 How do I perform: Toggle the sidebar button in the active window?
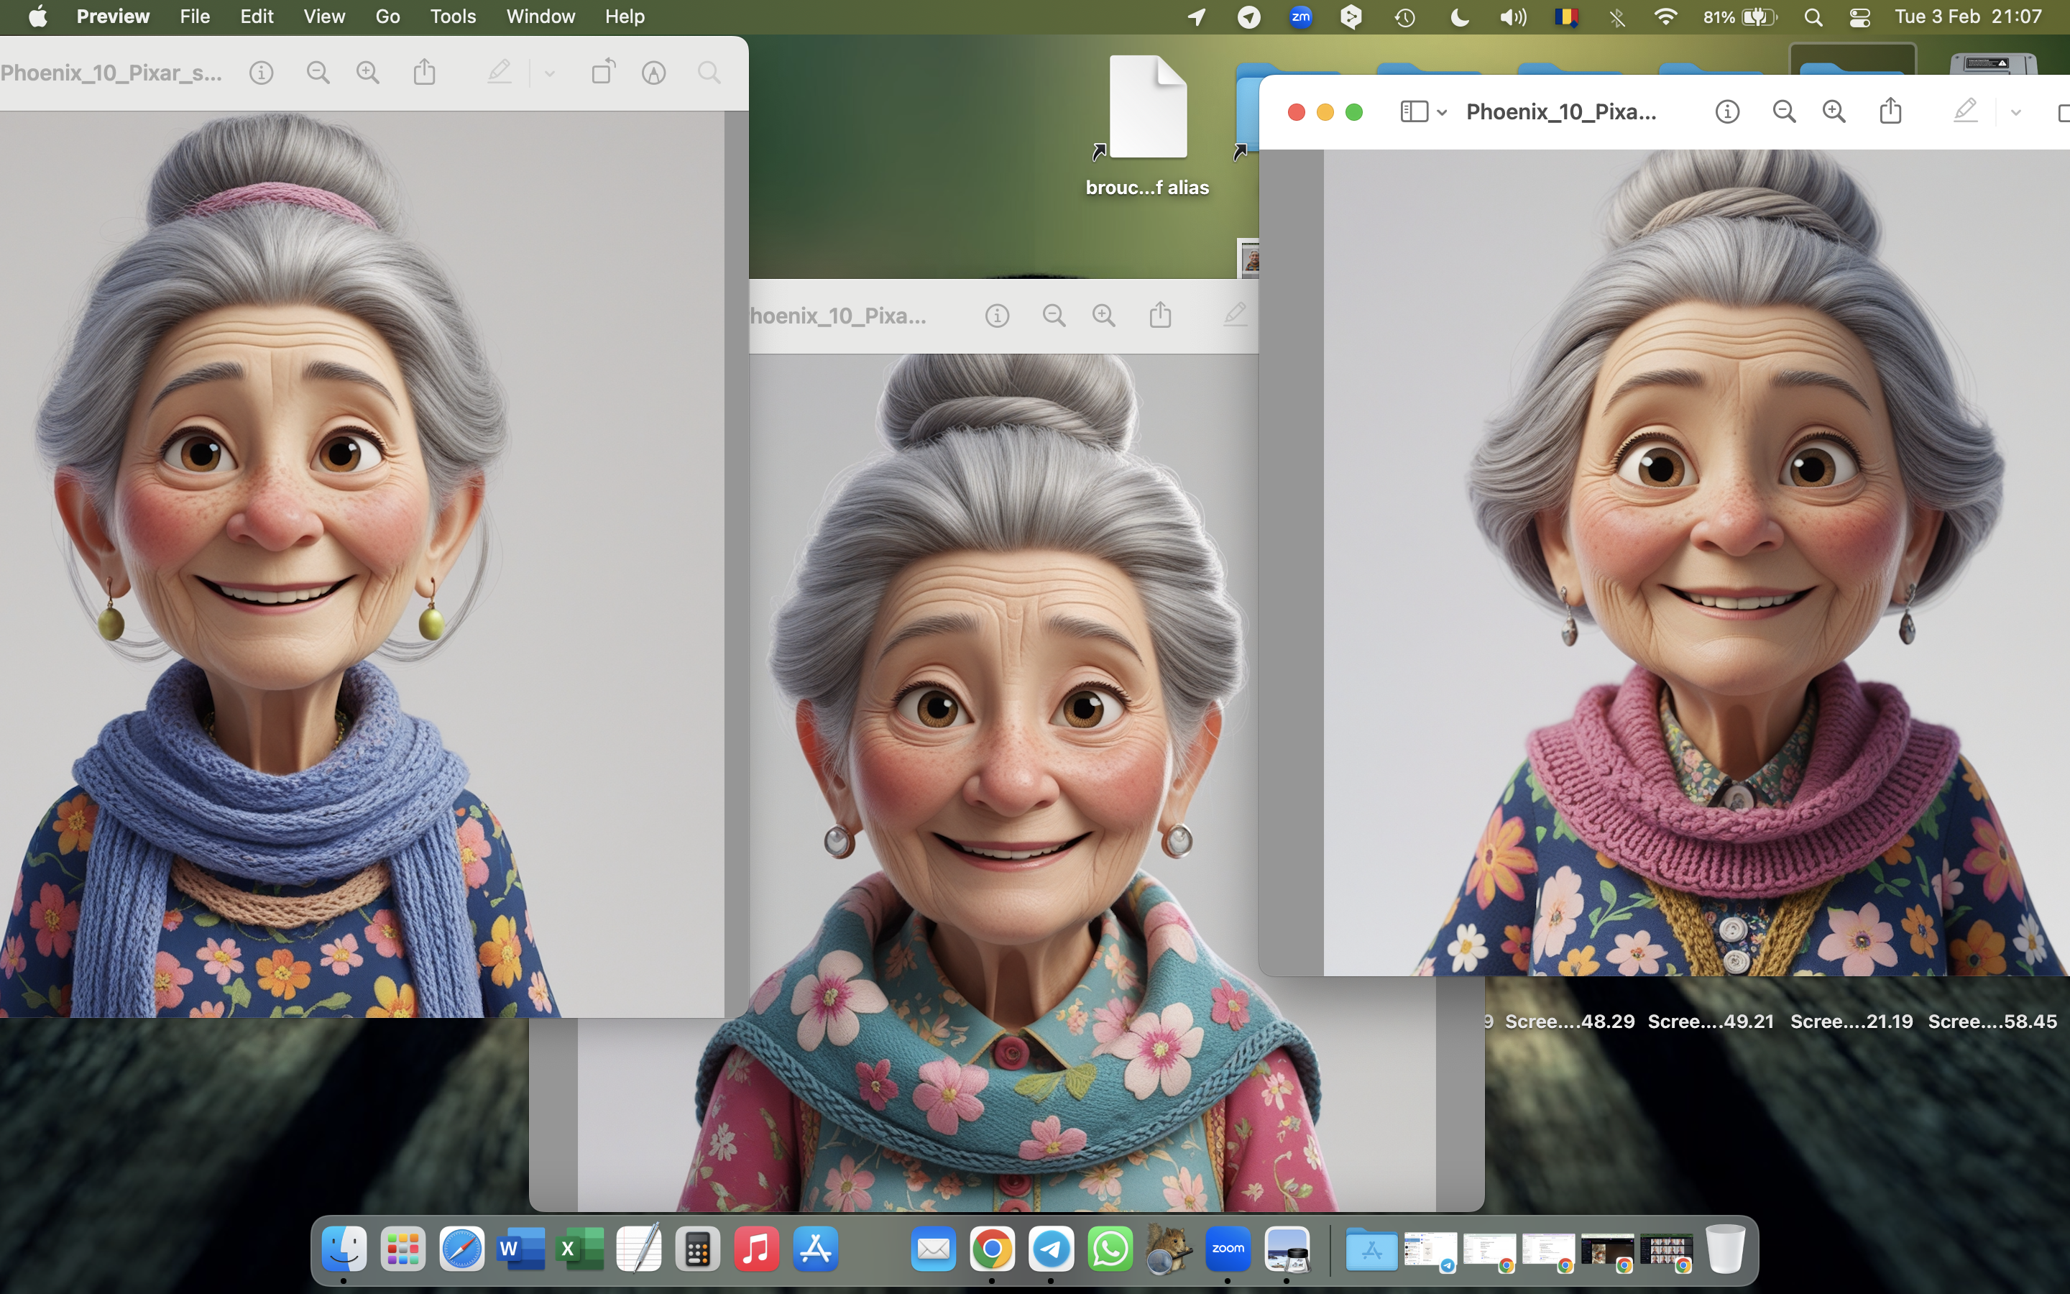tap(1413, 112)
